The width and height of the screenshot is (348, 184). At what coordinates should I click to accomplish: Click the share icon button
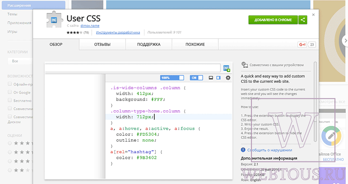pyautogui.click(x=303, y=20)
